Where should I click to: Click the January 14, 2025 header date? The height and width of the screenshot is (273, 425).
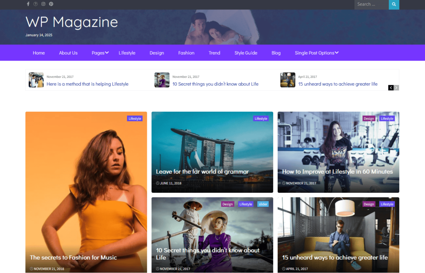[39, 35]
